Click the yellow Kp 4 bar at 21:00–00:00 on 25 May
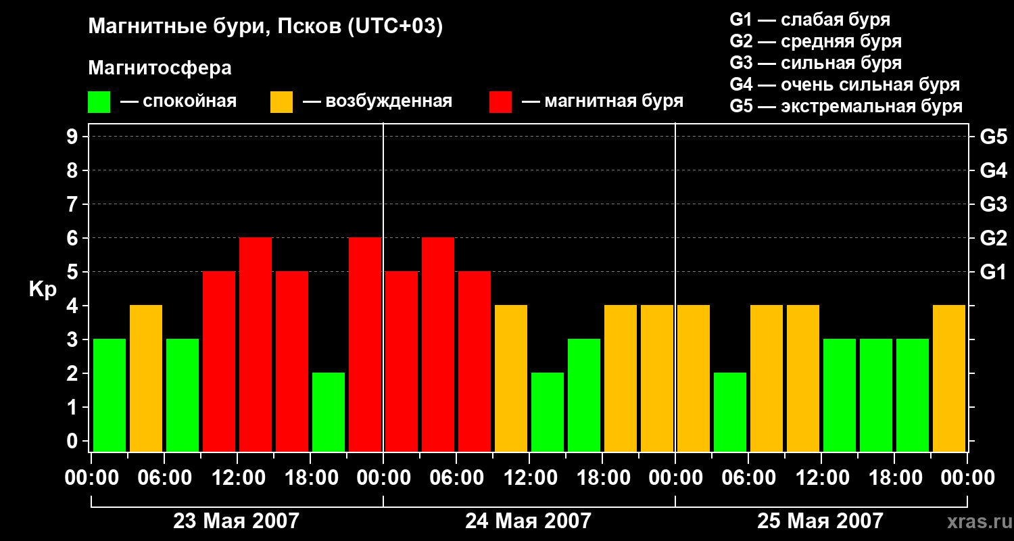The image size is (1014, 541). point(949,378)
